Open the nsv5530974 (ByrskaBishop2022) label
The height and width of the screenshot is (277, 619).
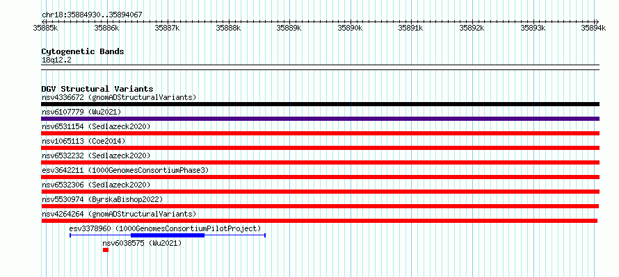(102, 199)
